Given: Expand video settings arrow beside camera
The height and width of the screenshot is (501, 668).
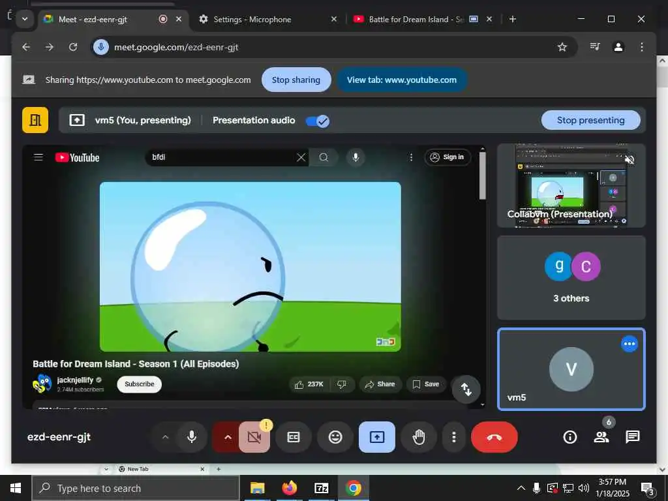Looking at the screenshot, I should point(228,436).
